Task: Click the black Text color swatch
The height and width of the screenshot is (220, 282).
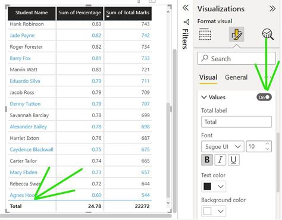Action: click(x=208, y=187)
